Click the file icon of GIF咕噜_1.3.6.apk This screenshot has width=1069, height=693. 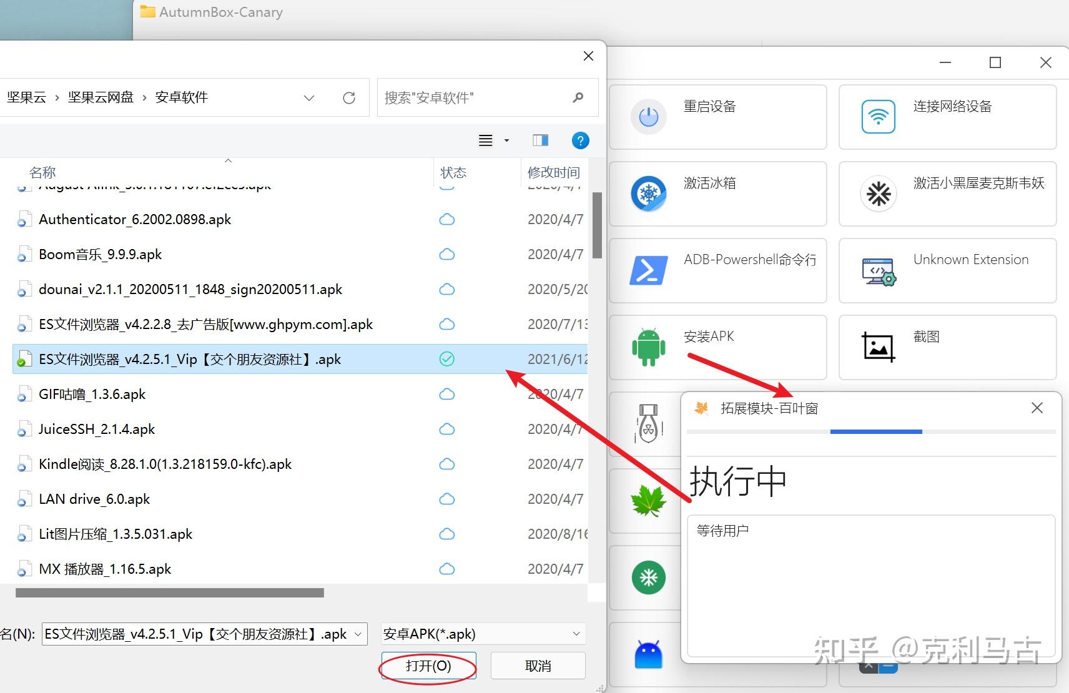tap(24, 395)
